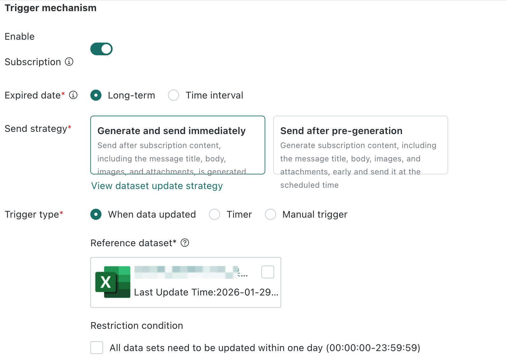507x359 pixels.
Task: Open View dataset update strategy link
Action: [x=157, y=186]
